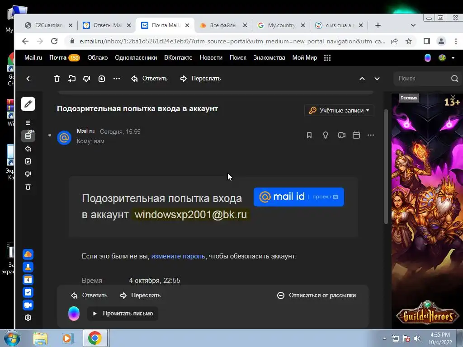Click Ответить at the bottom of the letter

click(x=89, y=295)
